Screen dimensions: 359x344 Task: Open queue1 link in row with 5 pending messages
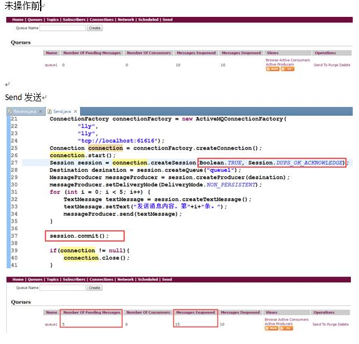coord(51,325)
